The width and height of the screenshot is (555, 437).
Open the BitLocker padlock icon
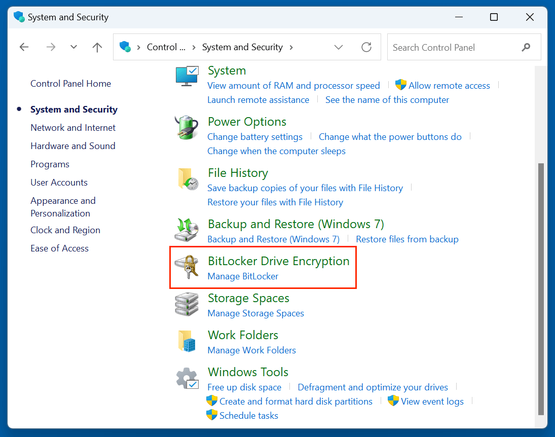click(187, 267)
